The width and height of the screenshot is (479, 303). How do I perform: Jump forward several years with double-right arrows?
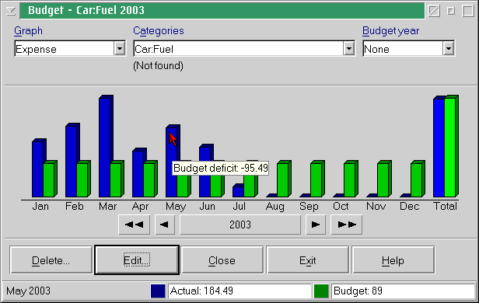click(347, 225)
